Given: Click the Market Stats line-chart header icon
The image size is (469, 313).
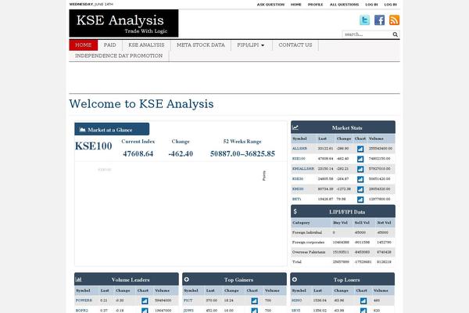Looking at the screenshot, I should click(x=295, y=128).
